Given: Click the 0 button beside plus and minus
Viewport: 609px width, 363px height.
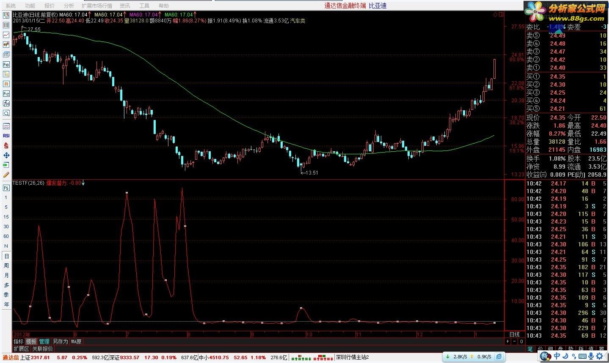Looking at the screenshot, I should 521,341.
